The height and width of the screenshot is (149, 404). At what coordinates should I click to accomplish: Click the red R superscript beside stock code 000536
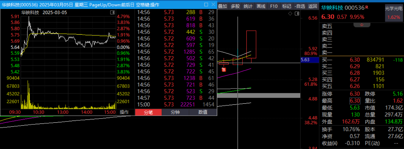(367, 7)
